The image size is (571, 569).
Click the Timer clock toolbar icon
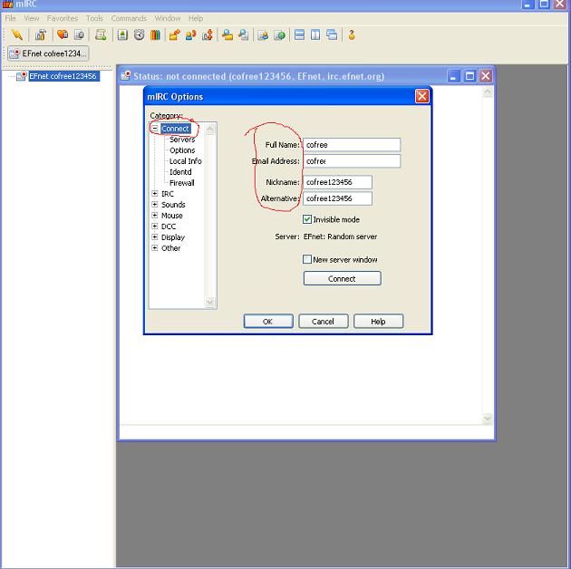point(139,35)
